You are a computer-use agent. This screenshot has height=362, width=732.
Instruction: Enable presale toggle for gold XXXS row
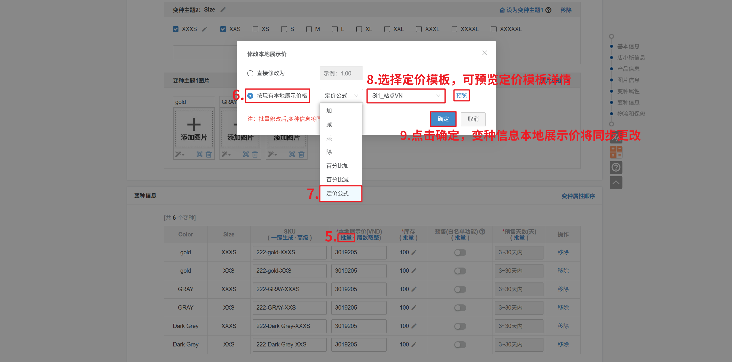tap(460, 253)
